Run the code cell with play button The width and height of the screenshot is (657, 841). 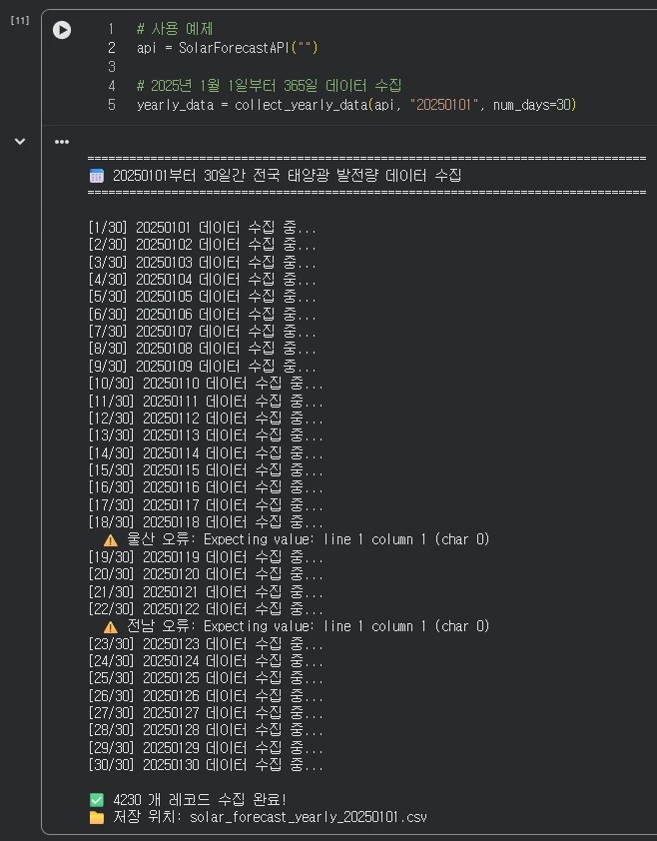62,30
